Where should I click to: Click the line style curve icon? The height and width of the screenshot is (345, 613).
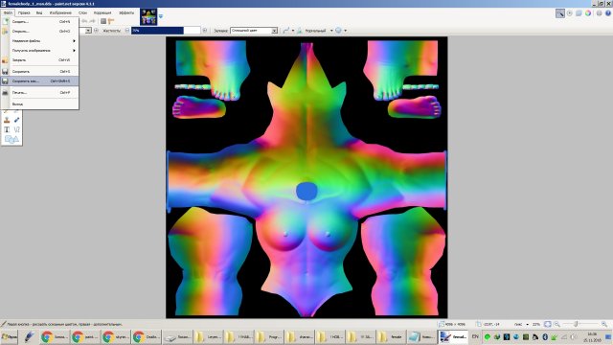tap(286, 31)
